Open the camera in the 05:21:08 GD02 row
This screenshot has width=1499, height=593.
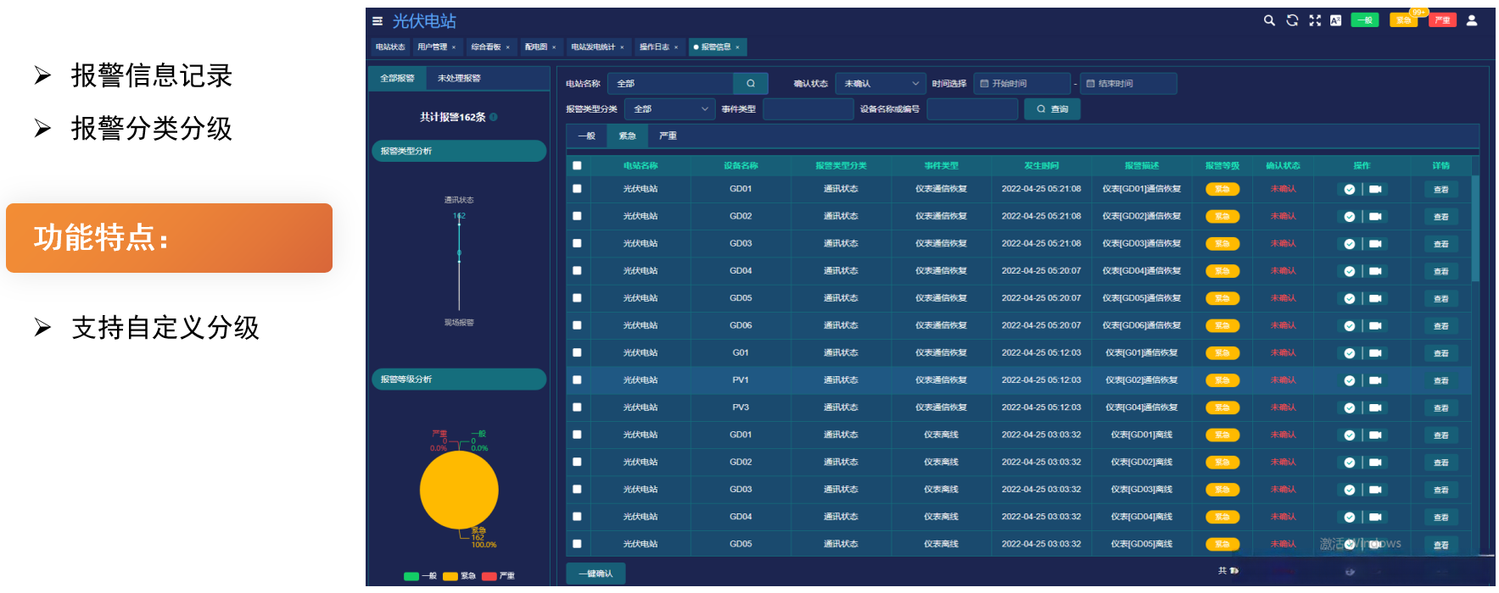1375,217
